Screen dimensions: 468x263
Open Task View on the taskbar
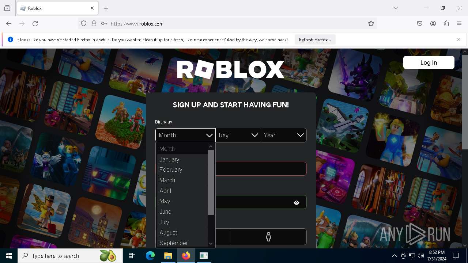(132, 256)
